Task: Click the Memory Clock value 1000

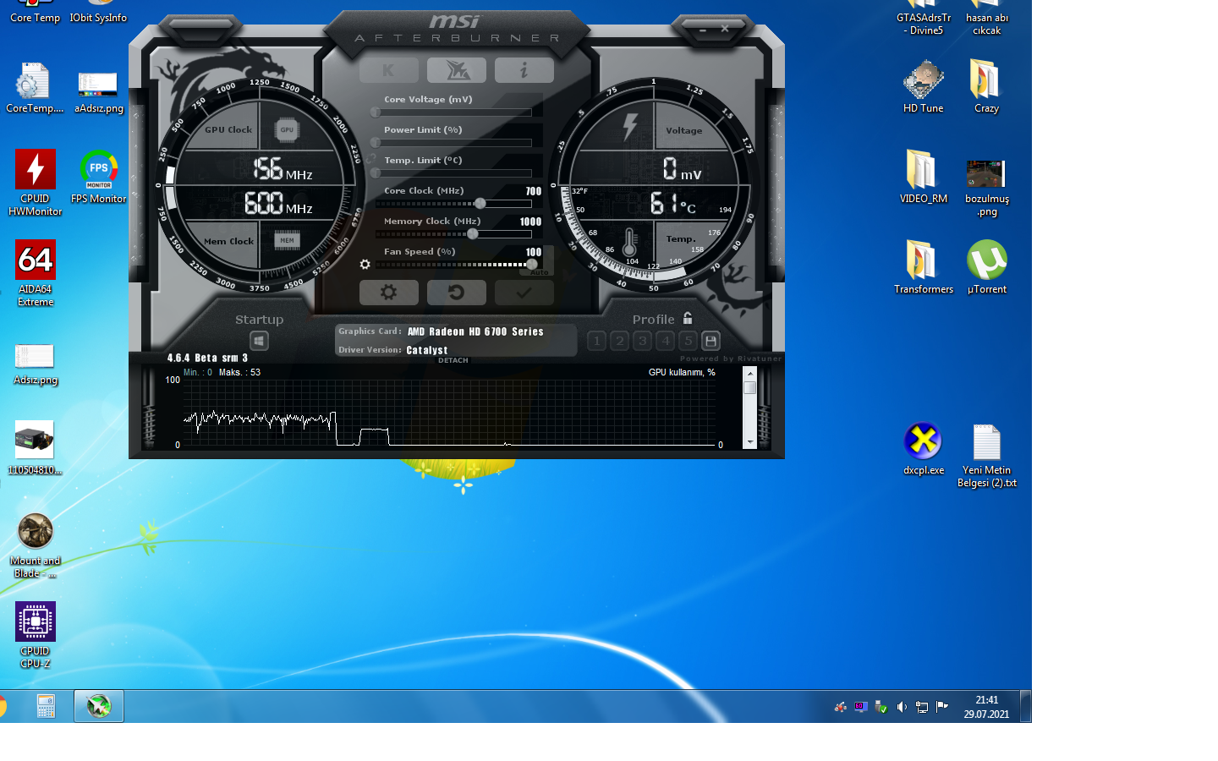Action: [x=530, y=222]
